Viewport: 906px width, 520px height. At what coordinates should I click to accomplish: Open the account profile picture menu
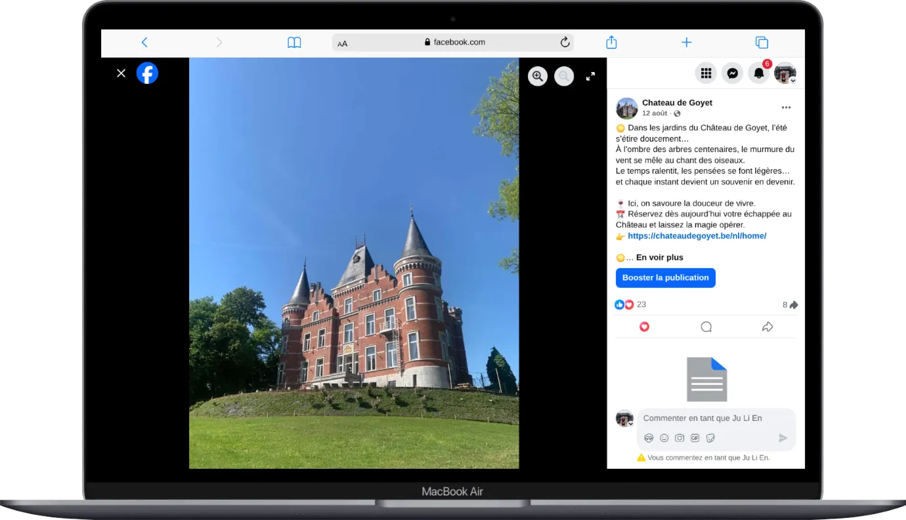click(x=785, y=73)
